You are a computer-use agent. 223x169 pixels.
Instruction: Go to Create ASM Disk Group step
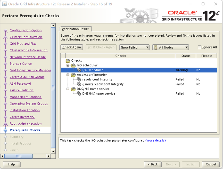pos(27,77)
